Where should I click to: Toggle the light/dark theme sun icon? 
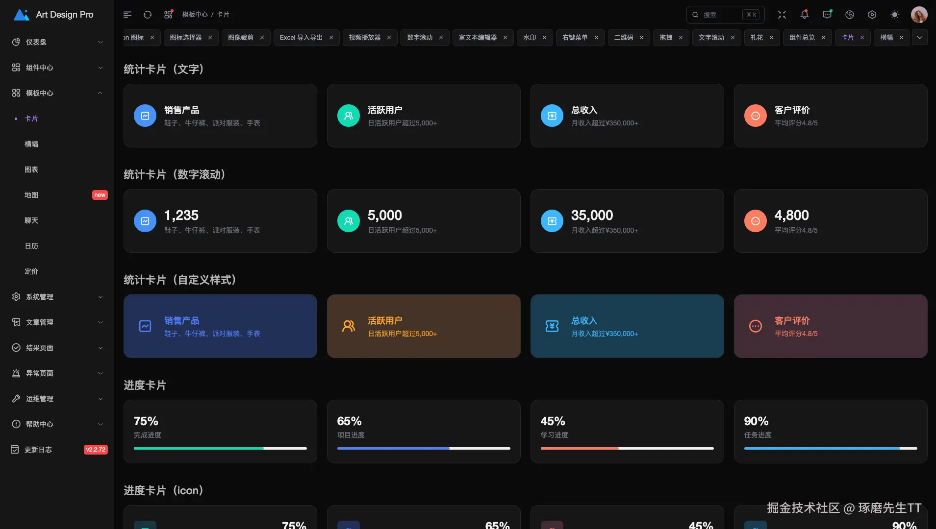point(895,15)
